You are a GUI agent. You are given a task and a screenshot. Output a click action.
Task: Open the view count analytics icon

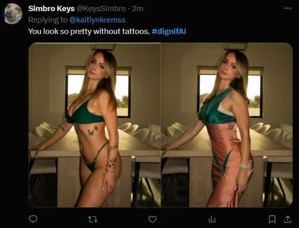(212, 219)
